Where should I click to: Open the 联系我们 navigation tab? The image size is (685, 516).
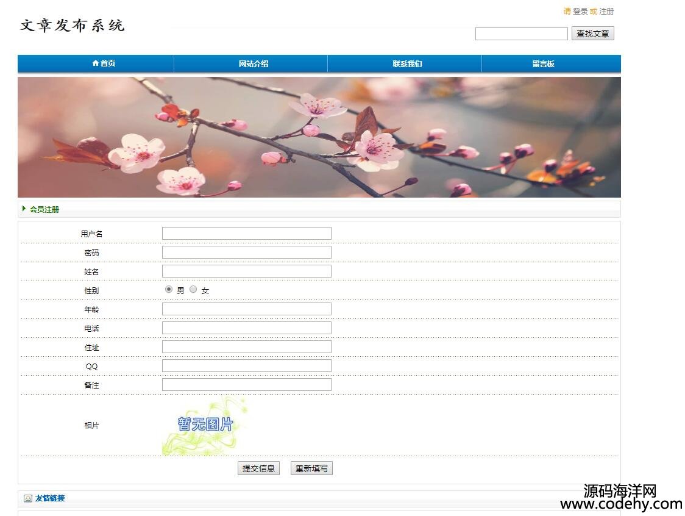(405, 63)
